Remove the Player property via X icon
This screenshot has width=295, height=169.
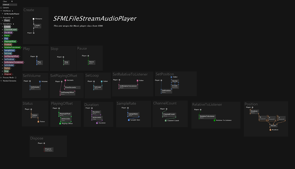[x=3, y=20]
